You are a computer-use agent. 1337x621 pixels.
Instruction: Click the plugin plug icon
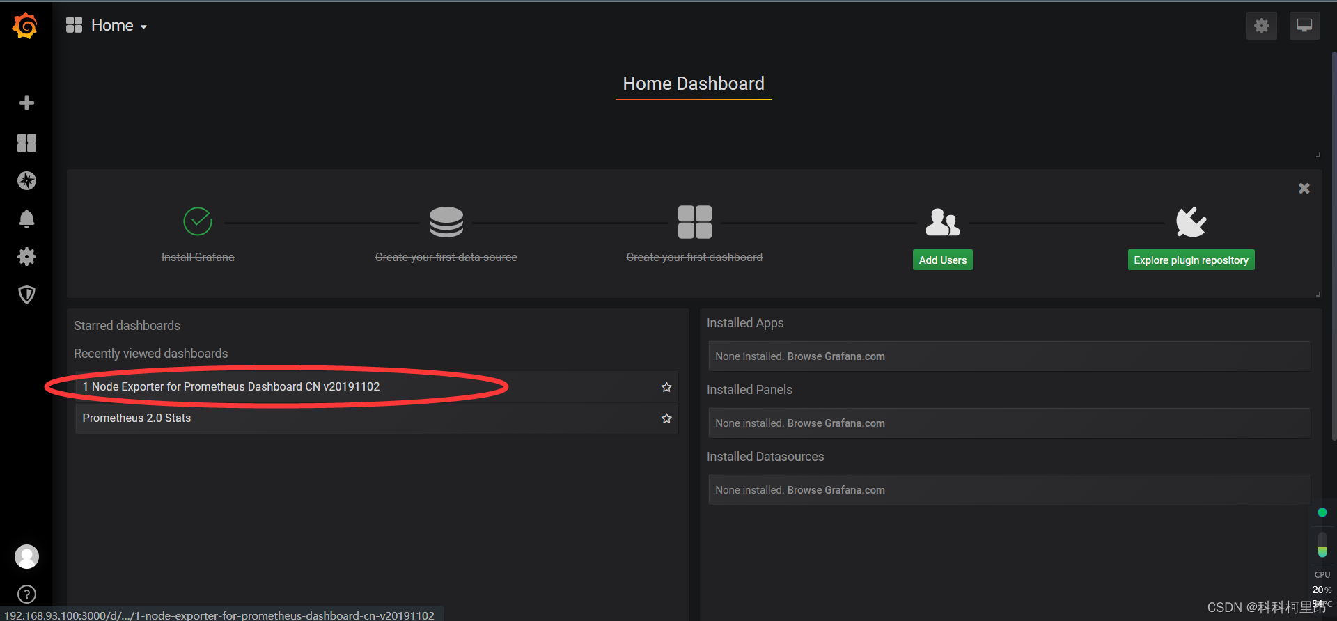coord(1191,222)
